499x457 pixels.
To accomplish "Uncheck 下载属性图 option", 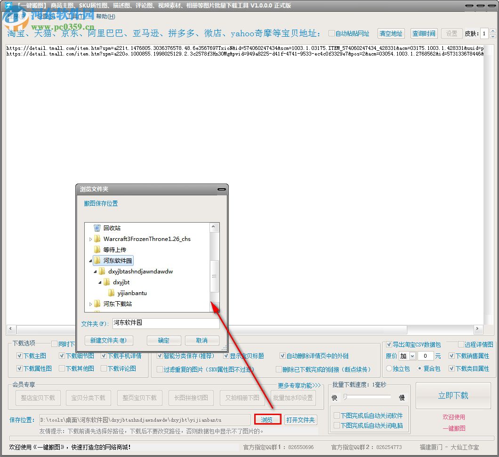I will [x=19, y=369].
